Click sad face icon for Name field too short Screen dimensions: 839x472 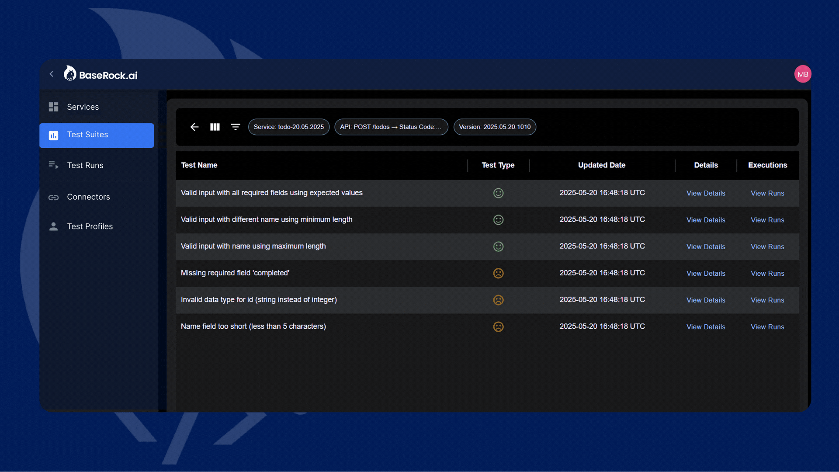click(498, 327)
